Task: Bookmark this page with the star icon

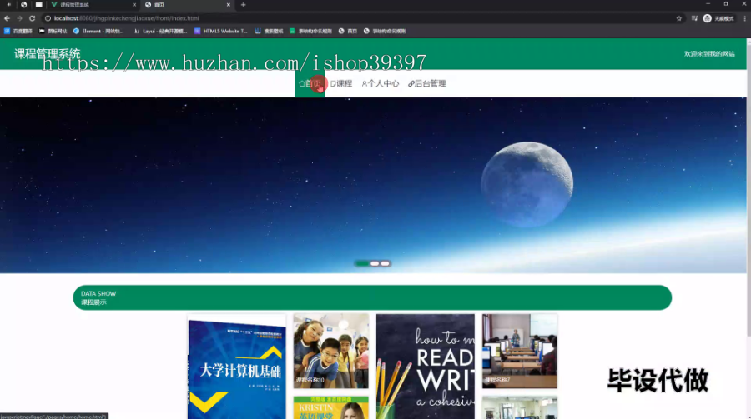Action: pos(678,18)
